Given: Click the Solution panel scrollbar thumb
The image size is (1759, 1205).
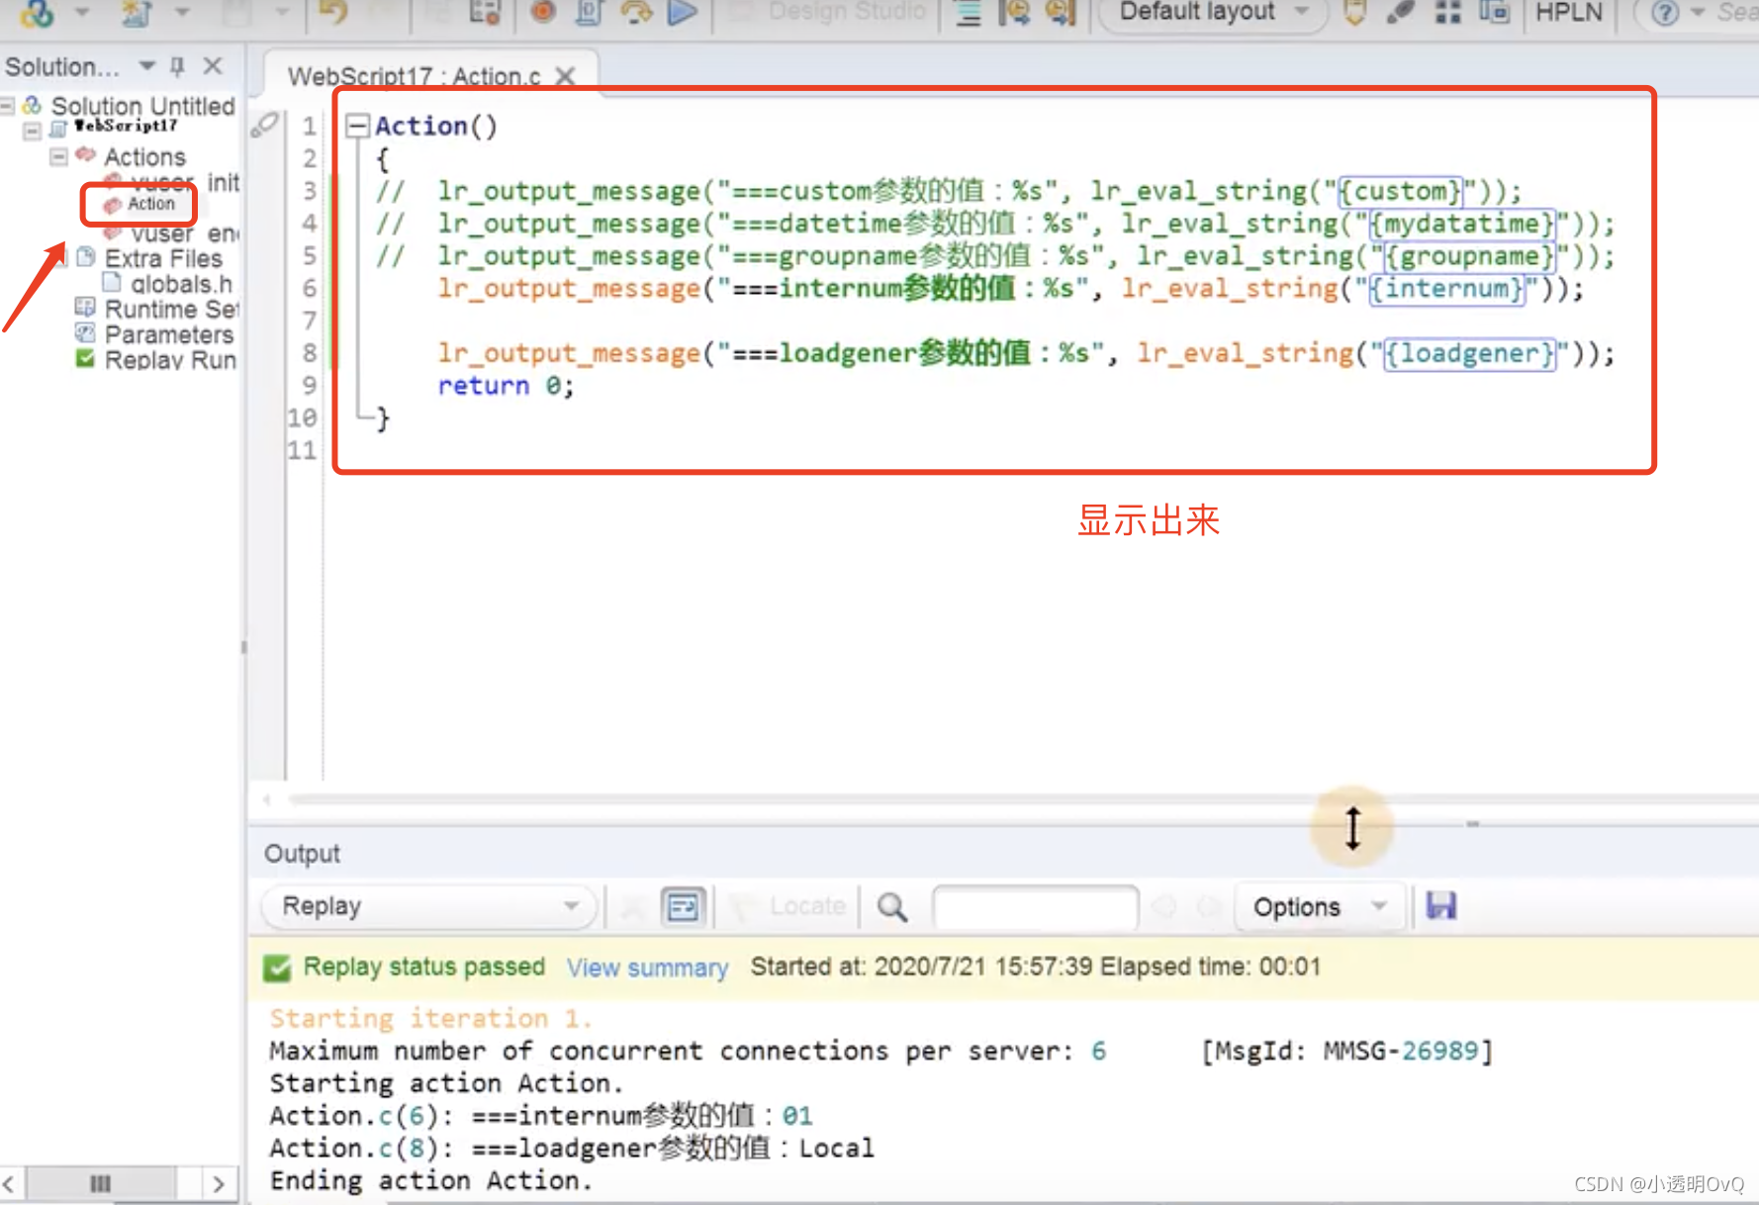Looking at the screenshot, I should pyautogui.click(x=101, y=1183).
